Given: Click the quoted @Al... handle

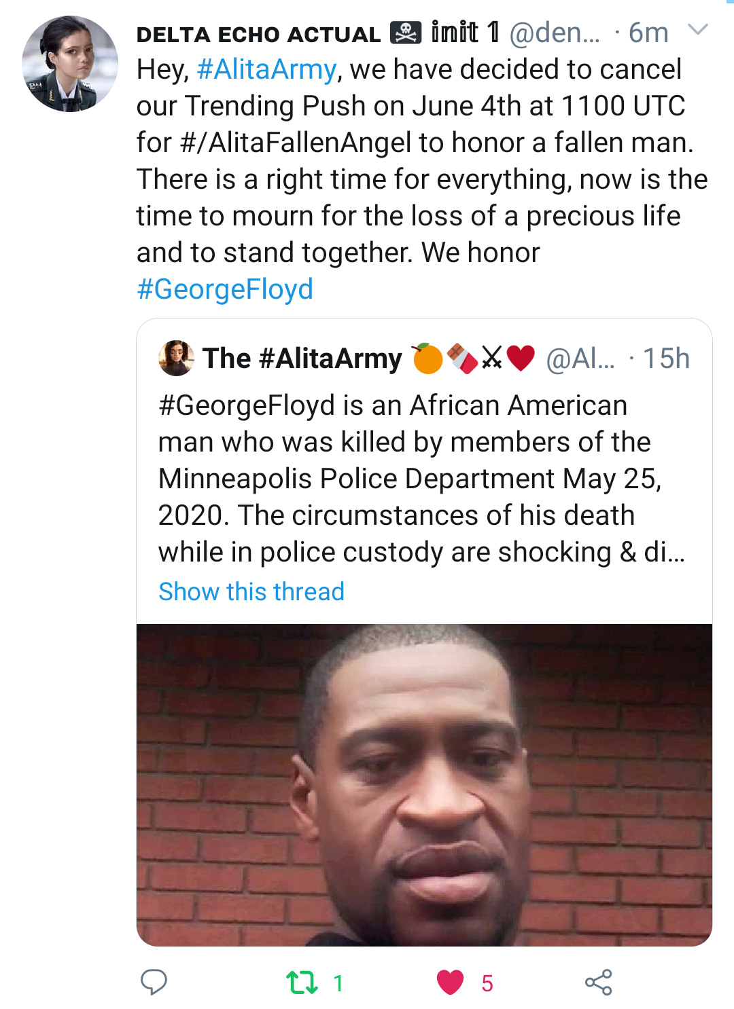Looking at the screenshot, I should point(580,359).
